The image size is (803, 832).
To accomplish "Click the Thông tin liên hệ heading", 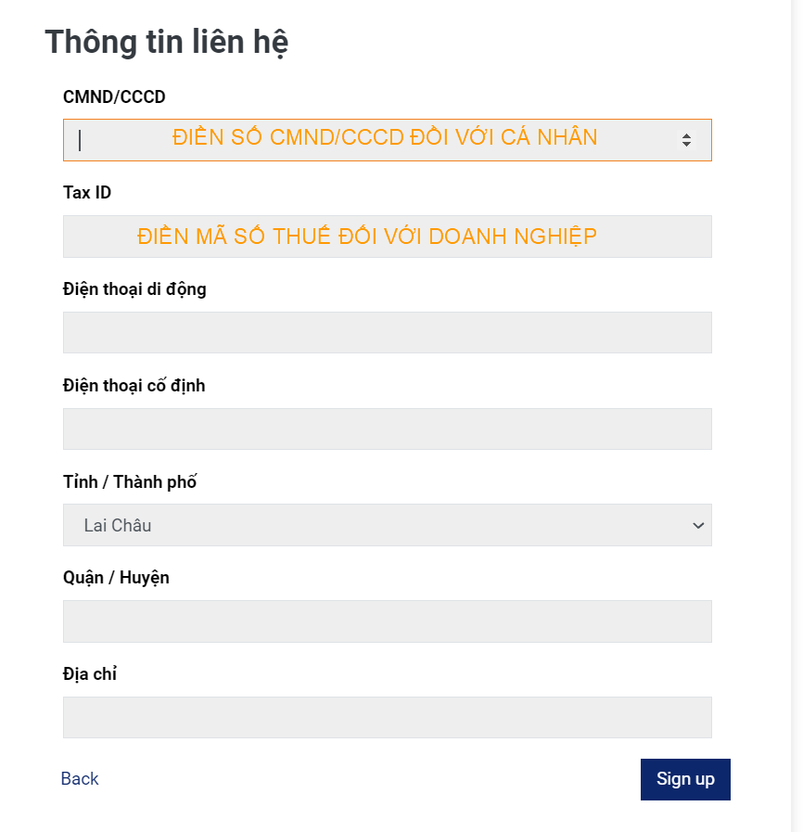I will point(167,43).
